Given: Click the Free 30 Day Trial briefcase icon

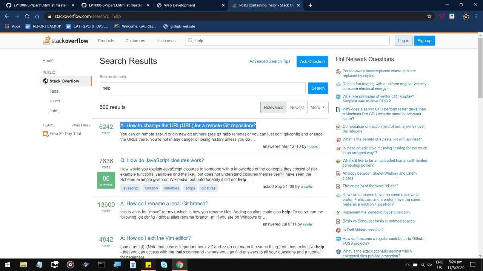Looking at the screenshot, I should (45, 134).
